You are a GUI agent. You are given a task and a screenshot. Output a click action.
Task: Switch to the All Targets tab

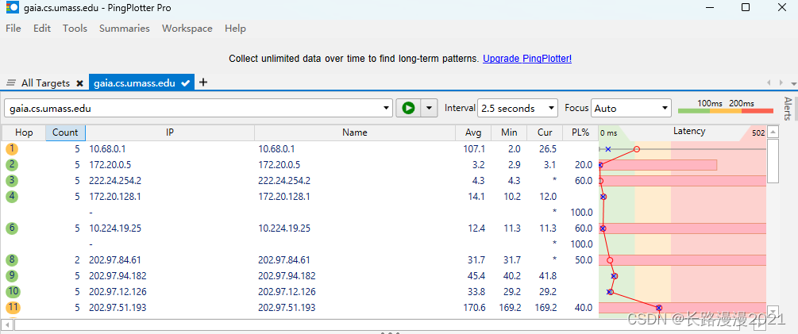coord(44,83)
